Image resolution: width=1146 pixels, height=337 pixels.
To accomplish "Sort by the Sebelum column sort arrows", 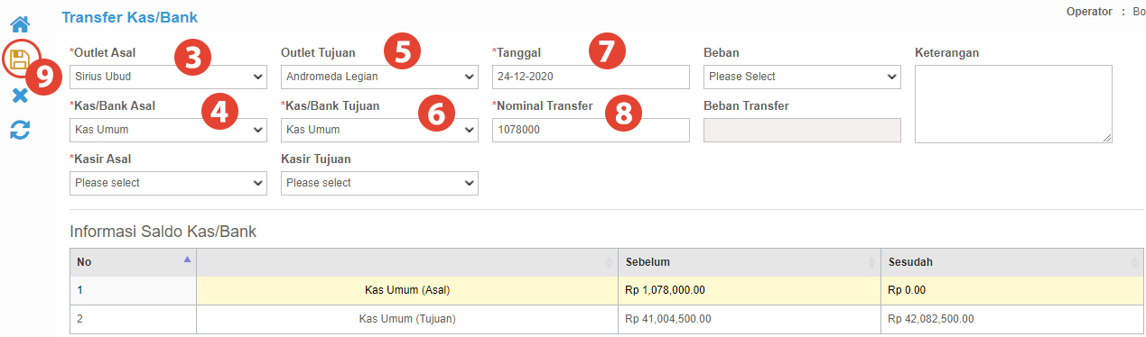I will pyautogui.click(x=871, y=262).
